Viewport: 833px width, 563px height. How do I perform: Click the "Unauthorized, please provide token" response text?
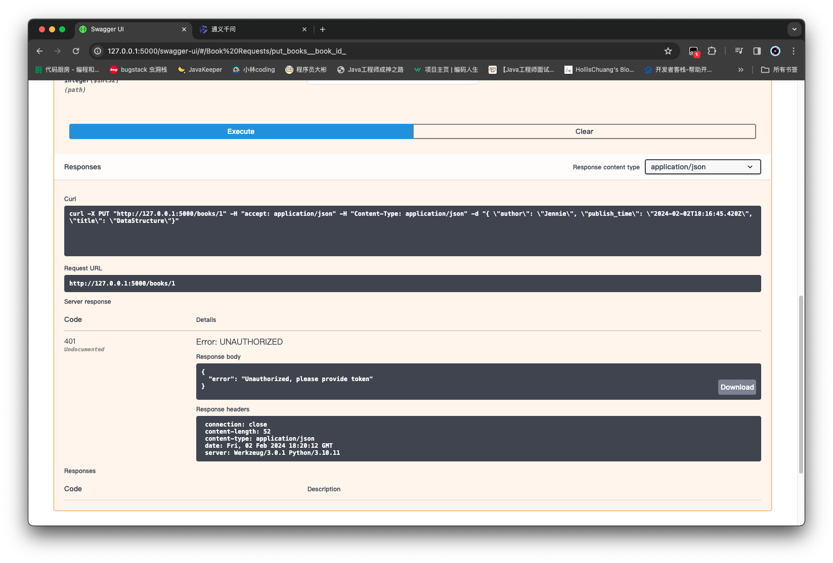(x=307, y=379)
